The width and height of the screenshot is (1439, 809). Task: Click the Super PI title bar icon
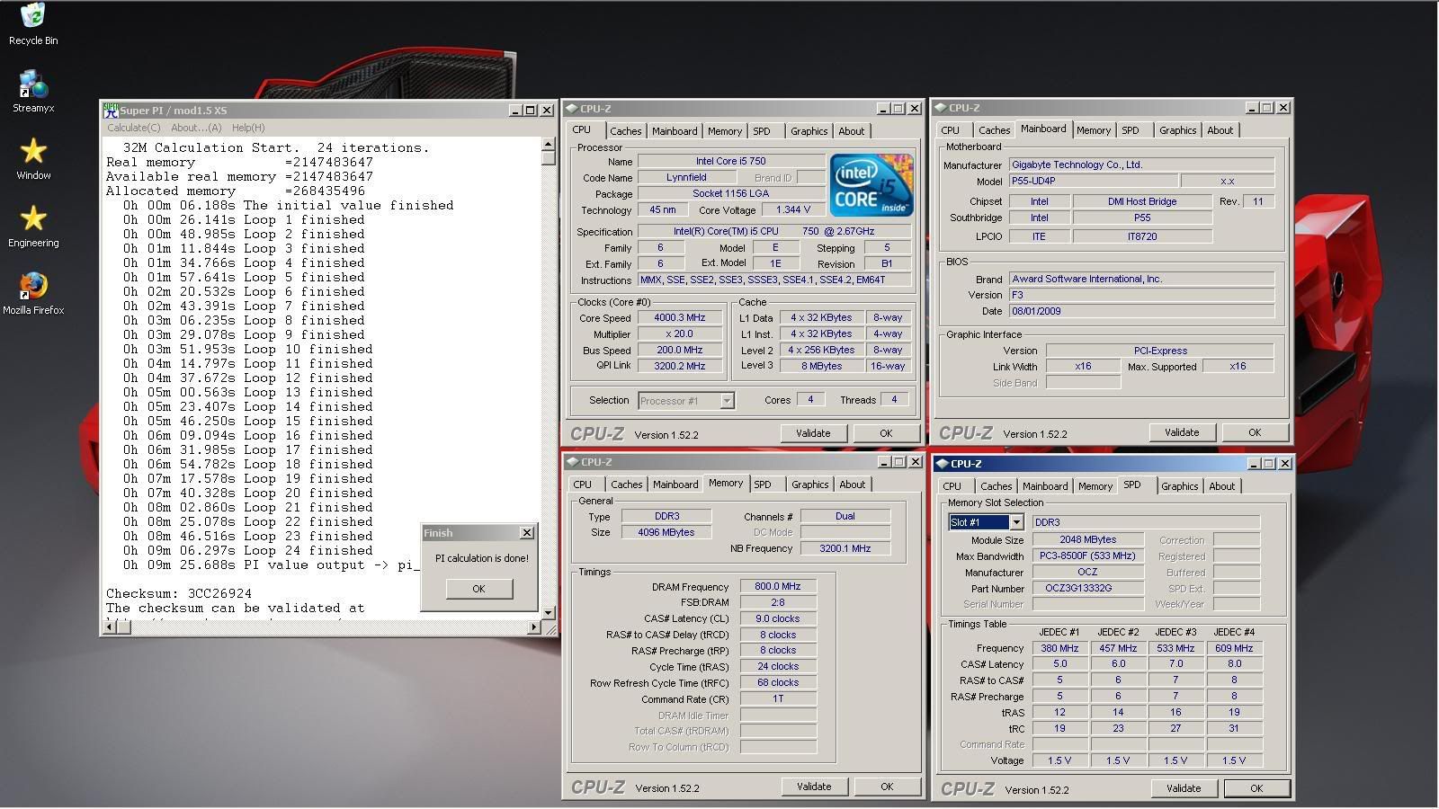(111, 111)
